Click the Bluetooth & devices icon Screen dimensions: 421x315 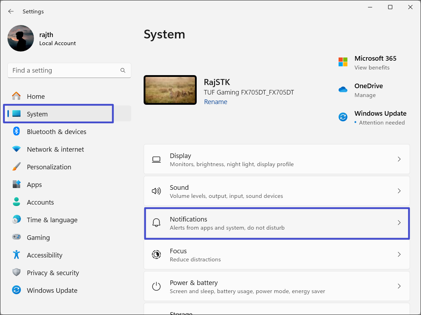pos(16,132)
